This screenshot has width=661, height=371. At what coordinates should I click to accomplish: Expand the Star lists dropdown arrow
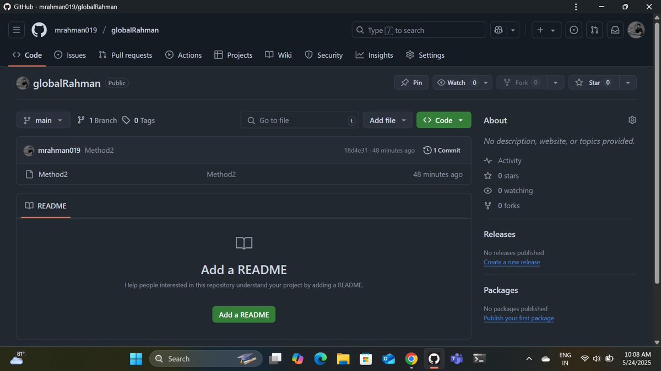point(628,82)
